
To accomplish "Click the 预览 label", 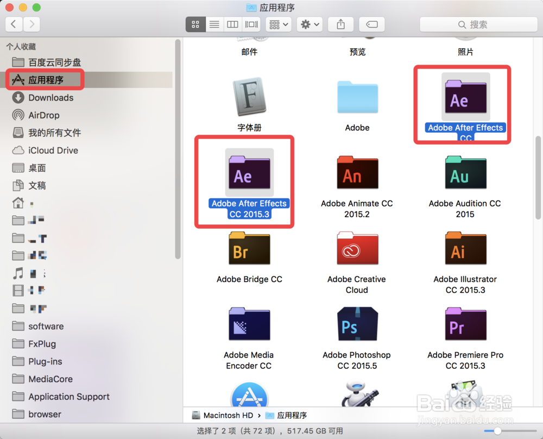I will [x=357, y=52].
